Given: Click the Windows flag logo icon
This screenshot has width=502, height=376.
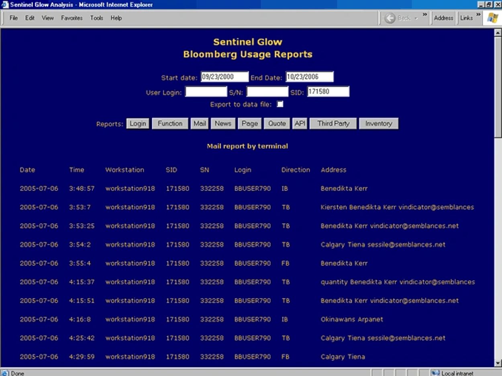Looking at the screenshot, I should (492, 18).
